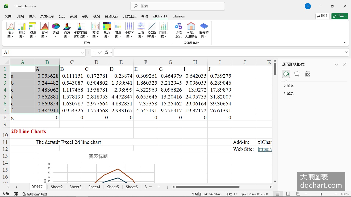Go to next sheet tab arrow

pos(16,187)
